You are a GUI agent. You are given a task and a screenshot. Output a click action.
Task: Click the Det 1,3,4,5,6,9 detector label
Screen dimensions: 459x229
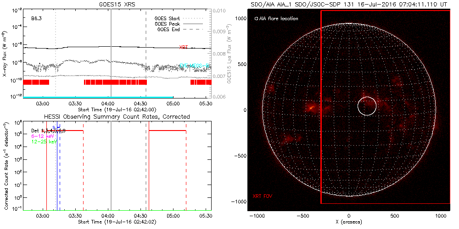[51, 131]
